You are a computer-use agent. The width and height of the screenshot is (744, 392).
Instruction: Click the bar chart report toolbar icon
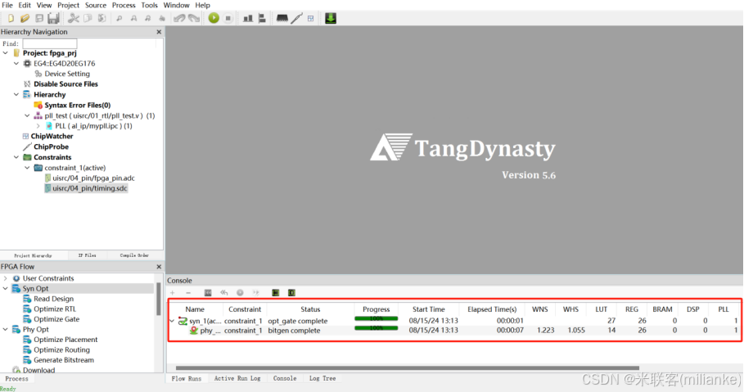pos(248,19)
